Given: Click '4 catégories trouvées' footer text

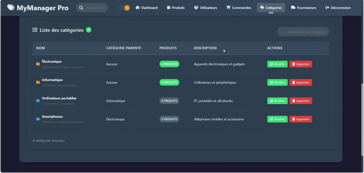Looking at the screenshot, I should coord(48,141).
